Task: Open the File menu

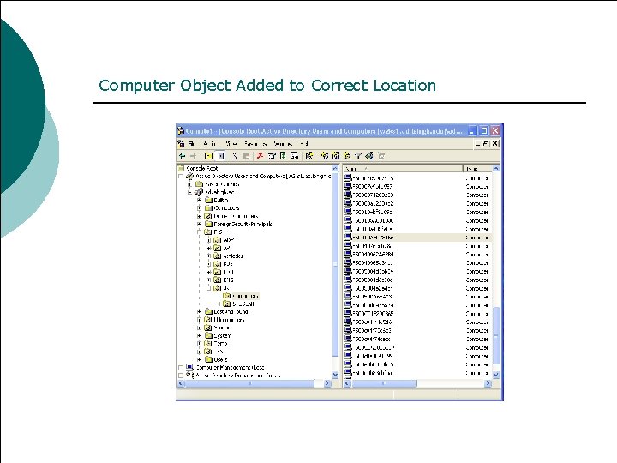Action: click(x=191, y=144)
